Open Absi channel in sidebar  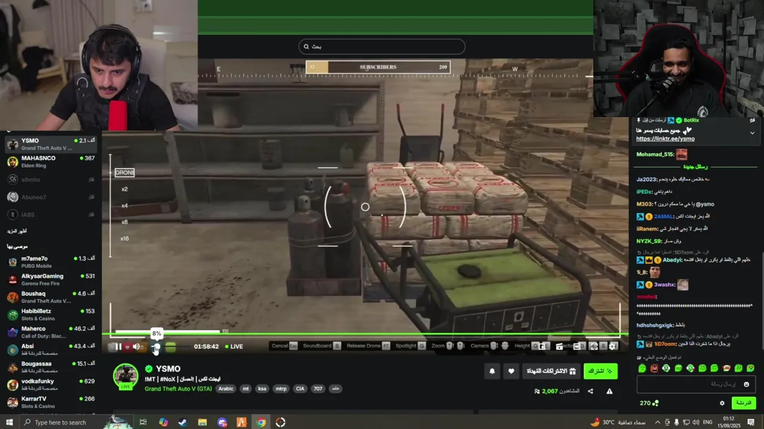[x=51, y=349]
